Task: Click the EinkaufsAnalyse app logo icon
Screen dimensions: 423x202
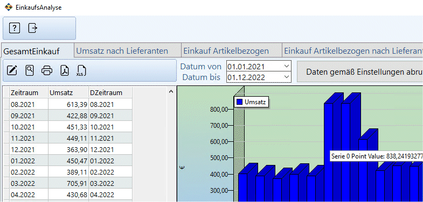Action: [9, 7]
